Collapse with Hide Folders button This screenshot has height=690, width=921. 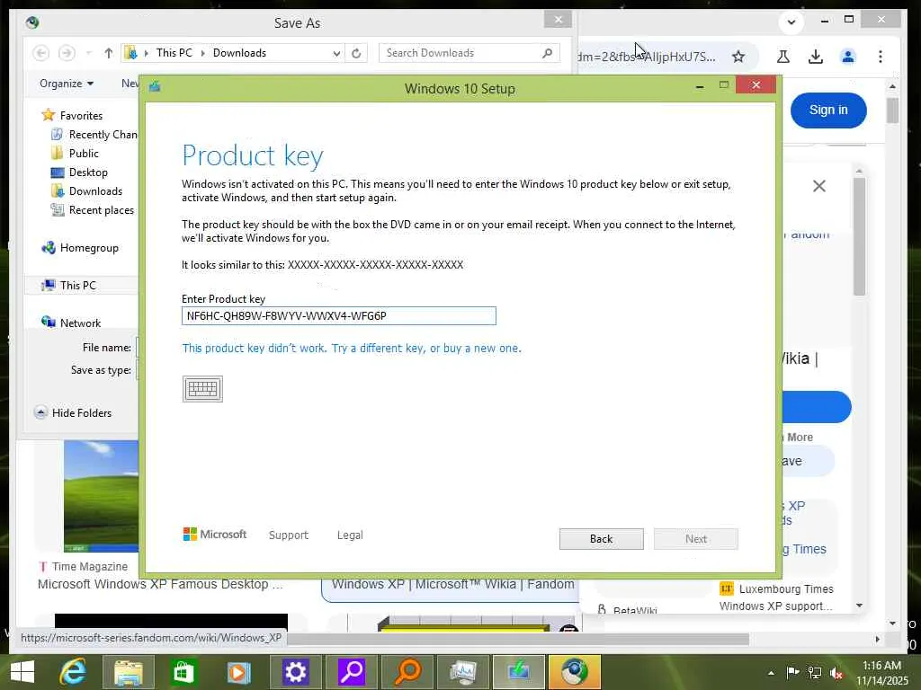pos(73,412)
